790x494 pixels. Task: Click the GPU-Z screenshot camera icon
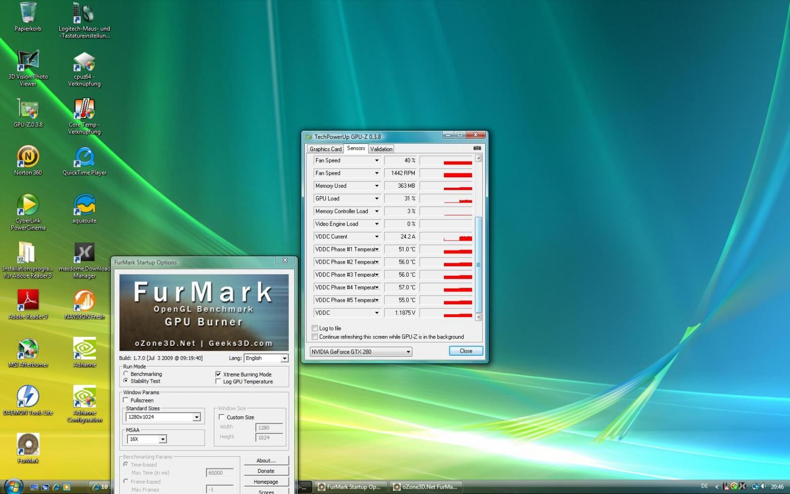tap(476, 148)
